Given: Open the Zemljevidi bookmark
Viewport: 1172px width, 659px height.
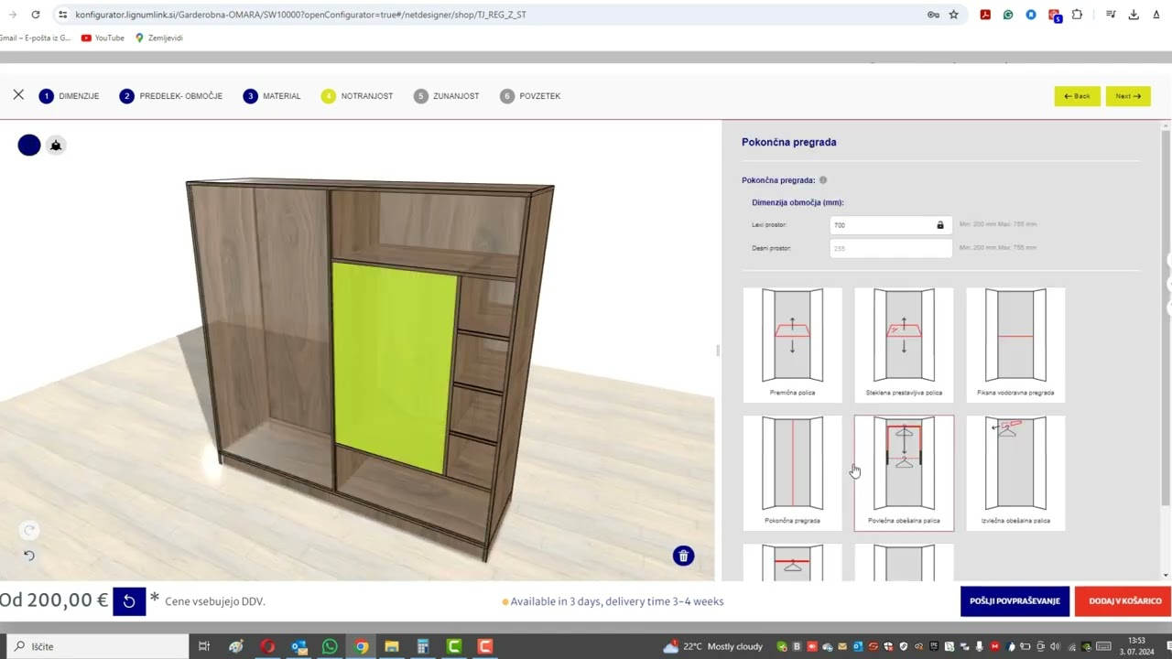Looking at the screenshot, I should click(159, 38).
